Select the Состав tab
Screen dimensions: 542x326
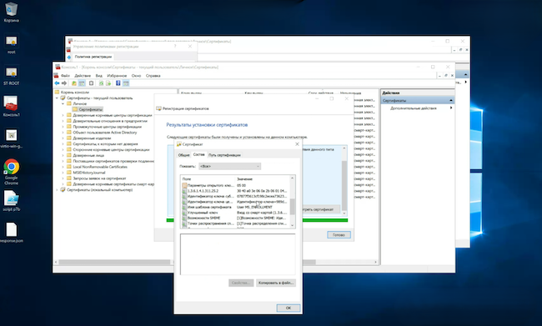pos(198,154)
